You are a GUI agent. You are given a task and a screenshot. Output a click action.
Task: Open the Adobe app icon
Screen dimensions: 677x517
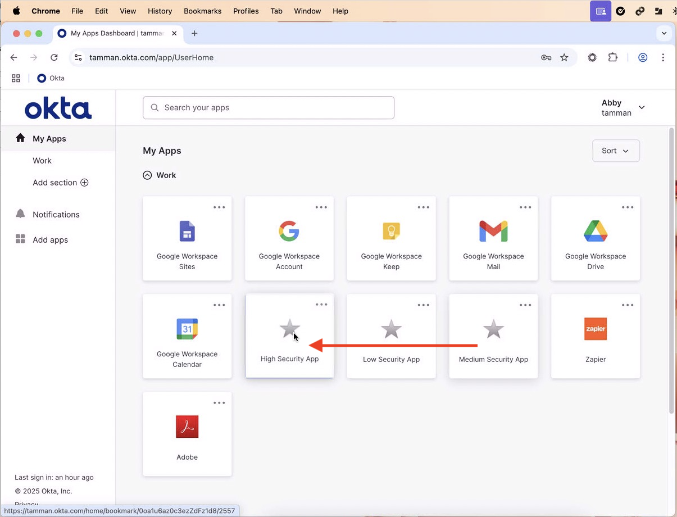(187, 427)
